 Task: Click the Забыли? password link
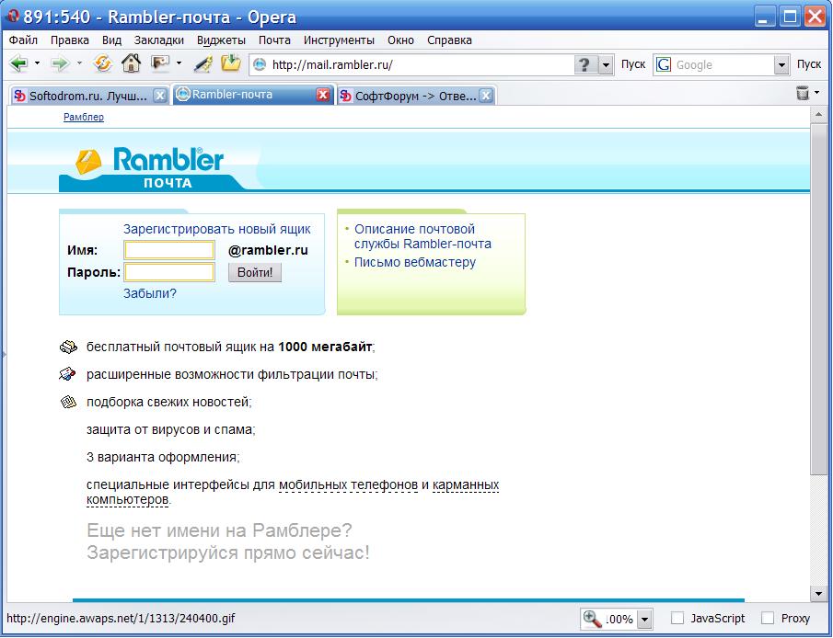pyautogui.click(x=150, y=293)
